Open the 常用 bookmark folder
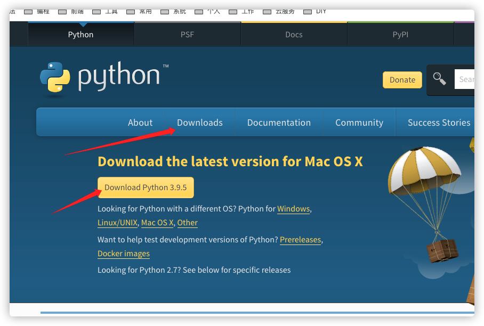 click(x=140, y=12)
